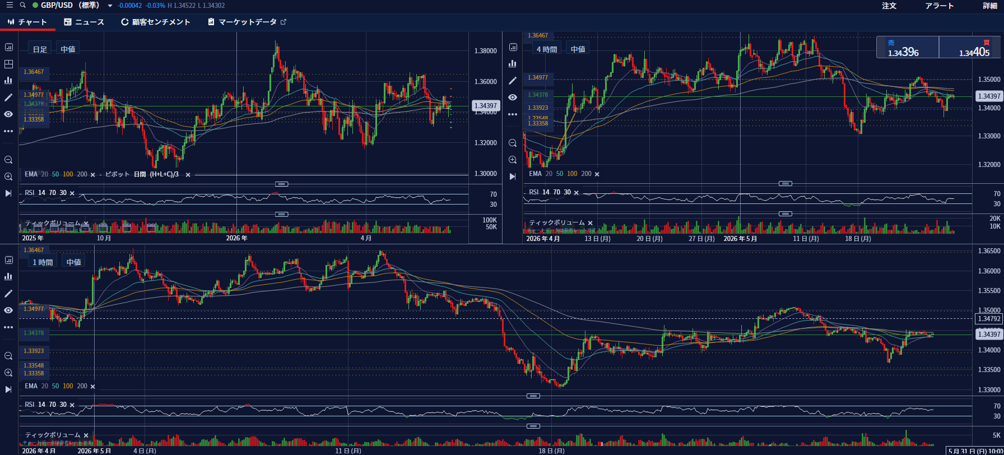Open more options dots in 1-hour chart

coord(8,327)
